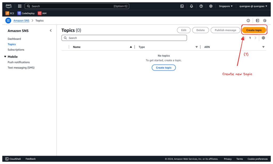Click the orange Create topic button
This screenshot has width=273, height=164.
tap(254, 30)
